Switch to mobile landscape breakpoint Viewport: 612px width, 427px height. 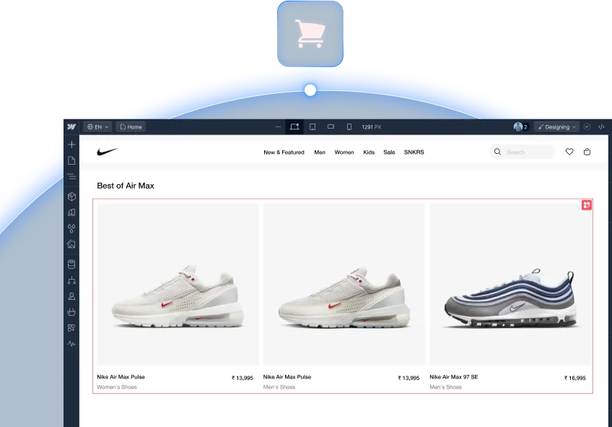coord(331,126)
